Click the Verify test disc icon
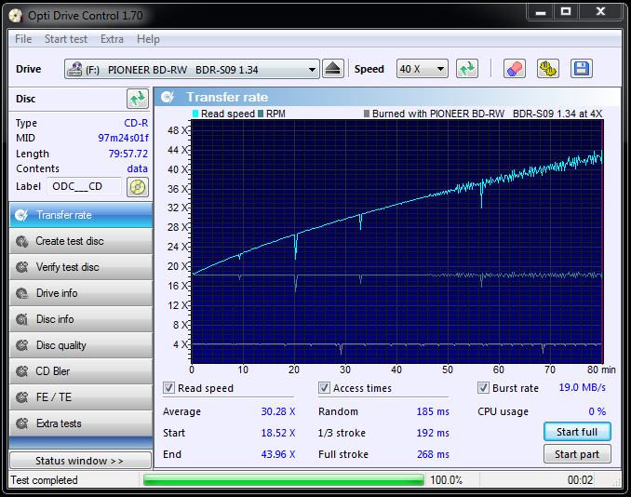Image resolution: width=631 pixels, height=497 pixels. (x=21, y=267)
